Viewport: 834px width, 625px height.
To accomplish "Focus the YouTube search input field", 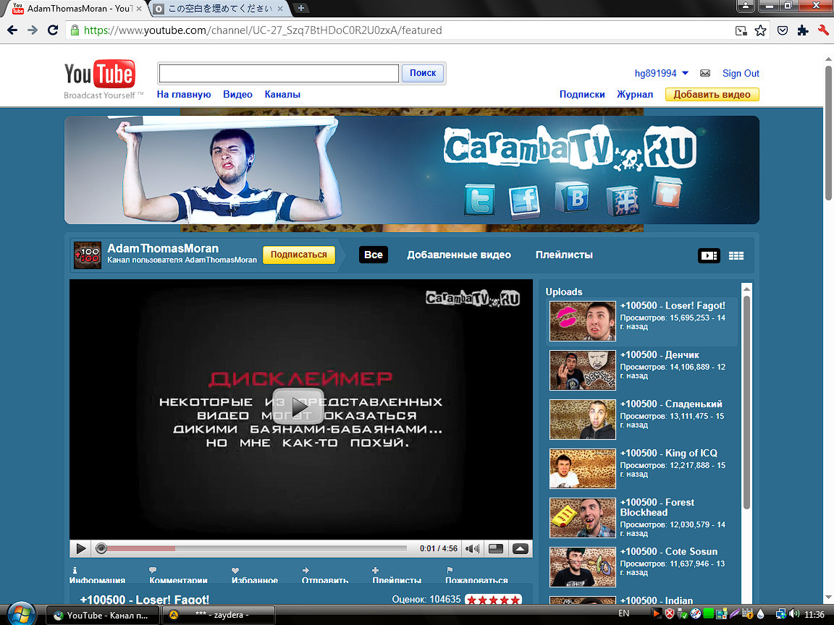I will (x=279, y=73).
